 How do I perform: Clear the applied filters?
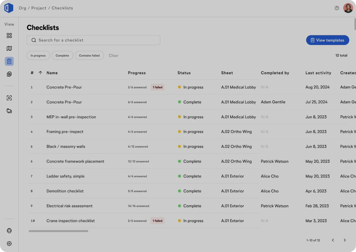tap(113, 56)
